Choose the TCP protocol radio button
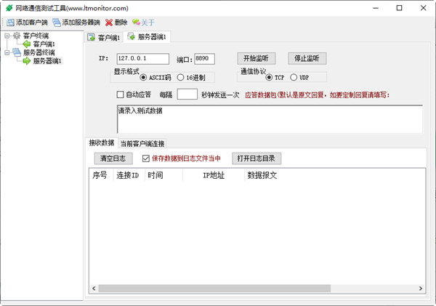 click(269, 77)
